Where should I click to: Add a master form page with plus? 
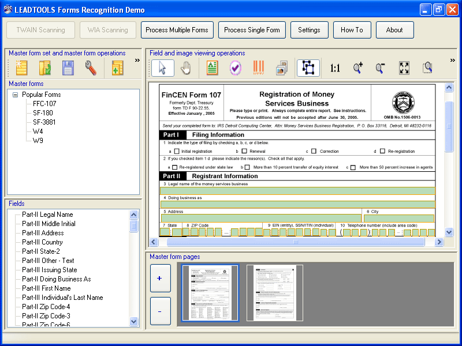click(x=161, y=279)
